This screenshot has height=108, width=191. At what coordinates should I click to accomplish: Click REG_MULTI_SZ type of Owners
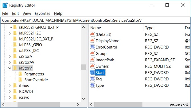[158, 66]
